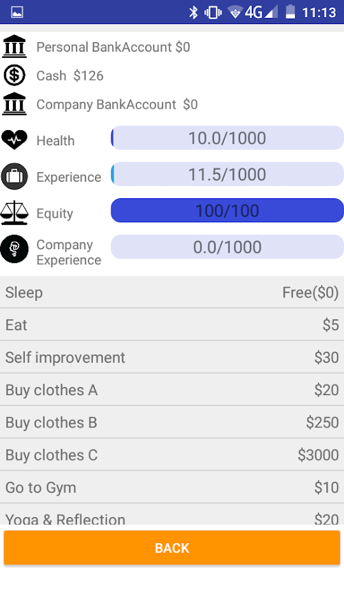The width and height of the screenshot is (344, 612).
Task: Choose Buy clothes C for $3000
Action: pyautogui.click(x=172, y=454)
